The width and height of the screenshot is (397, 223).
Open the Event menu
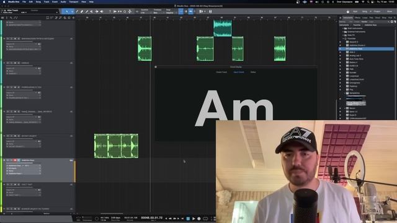(x=55, y=2)
